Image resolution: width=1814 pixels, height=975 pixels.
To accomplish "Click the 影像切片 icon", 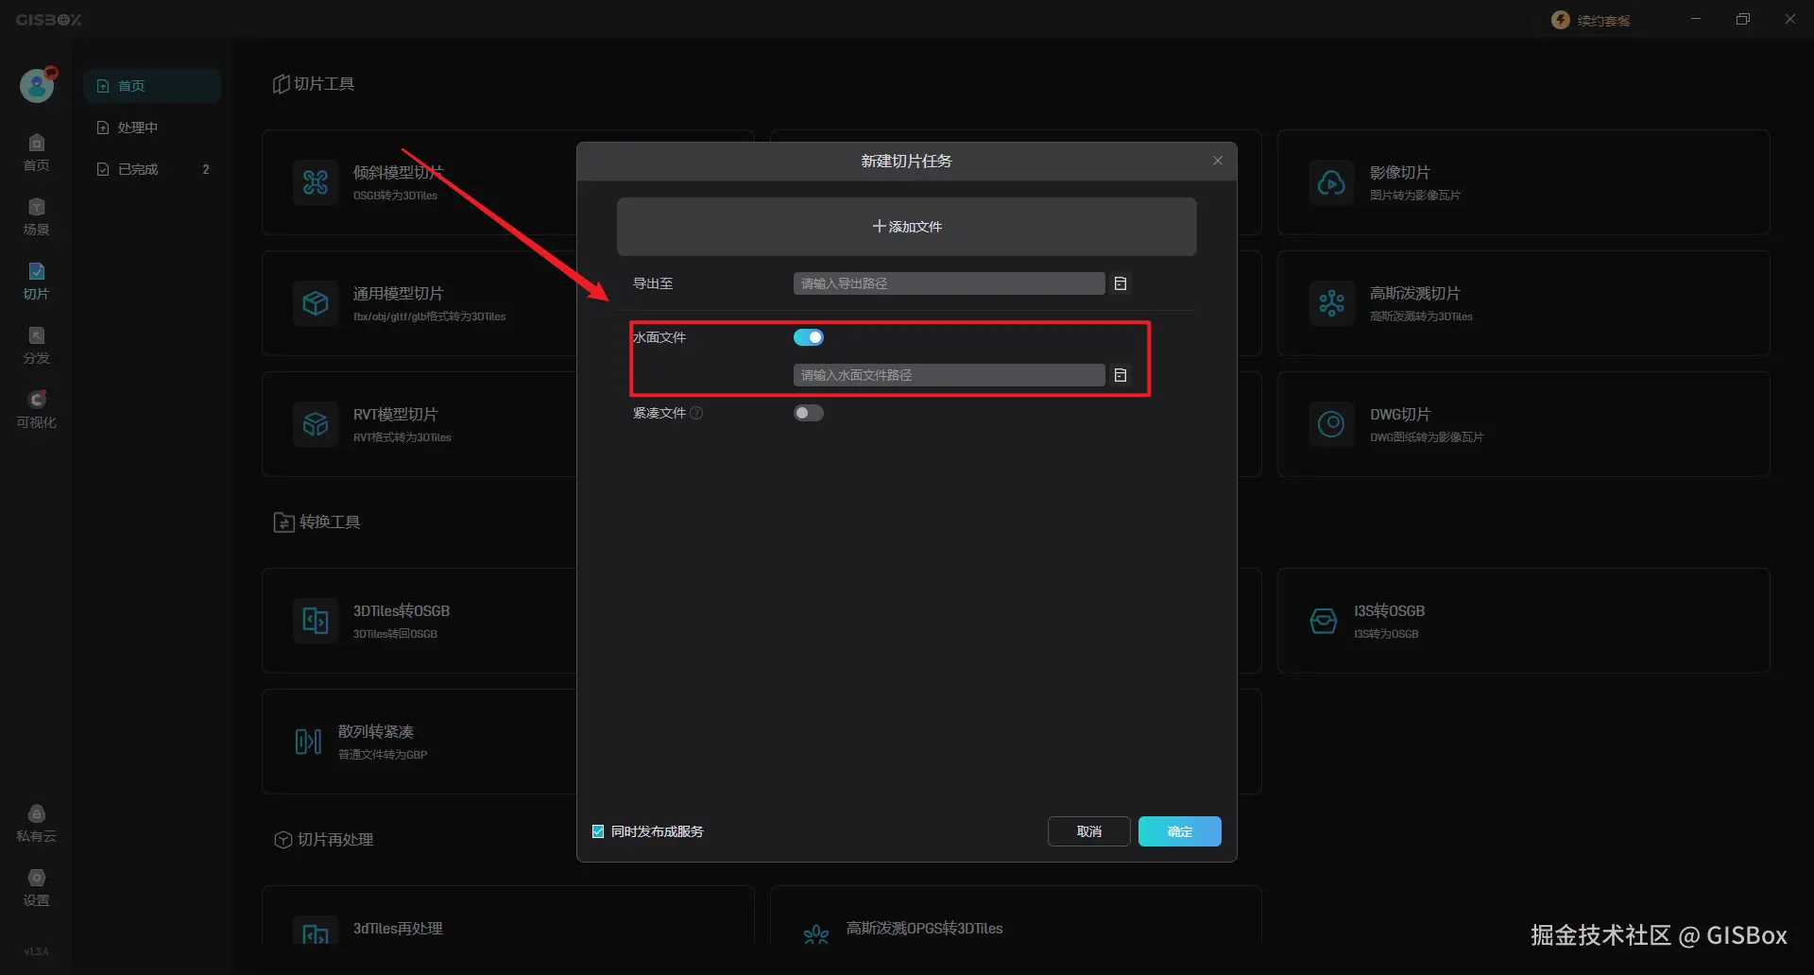I will pyautogui.click(x=1331, y=182).
